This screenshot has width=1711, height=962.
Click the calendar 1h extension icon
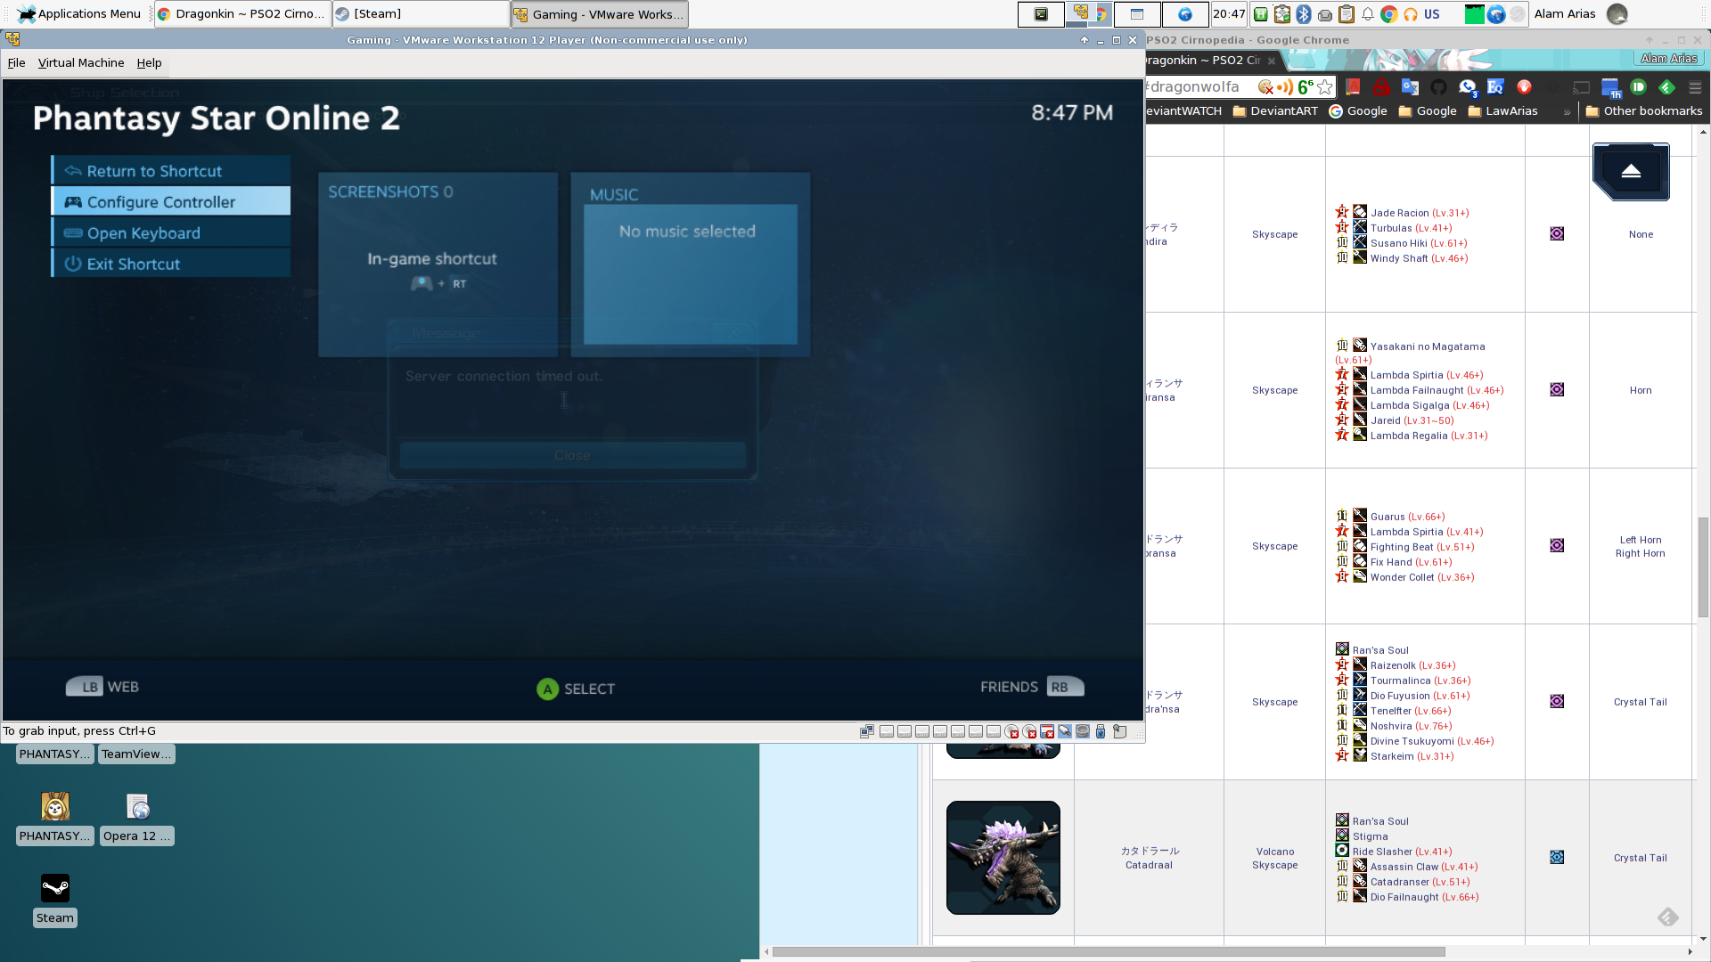[1610, 87]
